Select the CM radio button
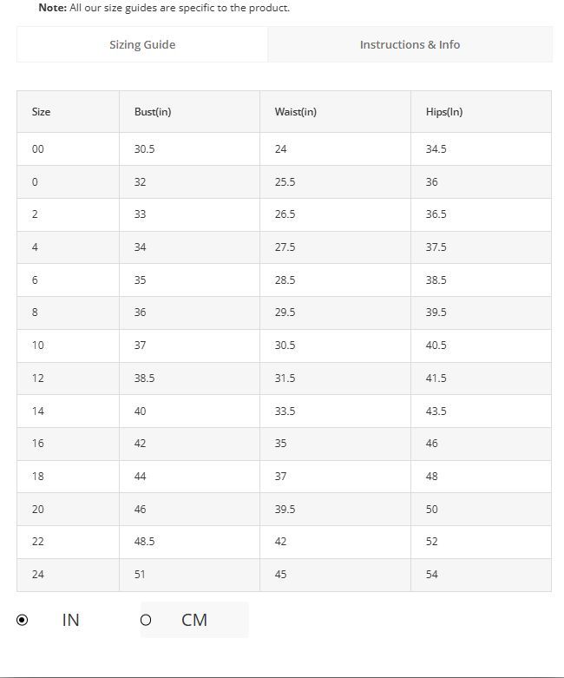The width and height of the screenshot is (564, 678). coord(146,620)
